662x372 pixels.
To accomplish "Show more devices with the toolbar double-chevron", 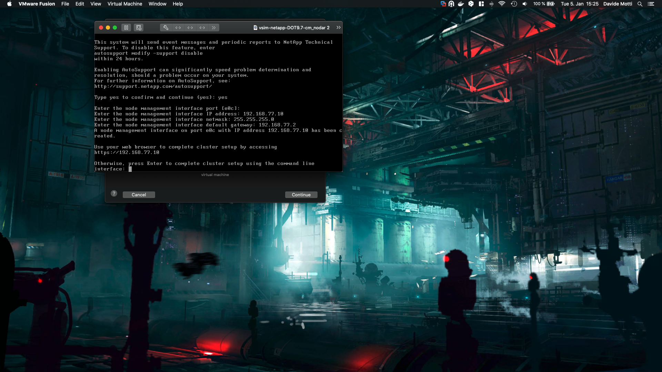I will pyautogui.click(x=214, y=28).
